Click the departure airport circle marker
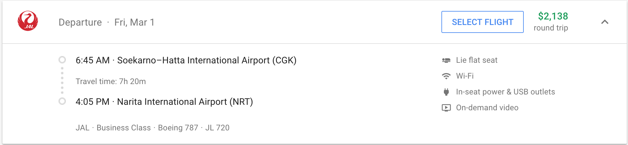 pyautogui.click(x=62, y=60)
